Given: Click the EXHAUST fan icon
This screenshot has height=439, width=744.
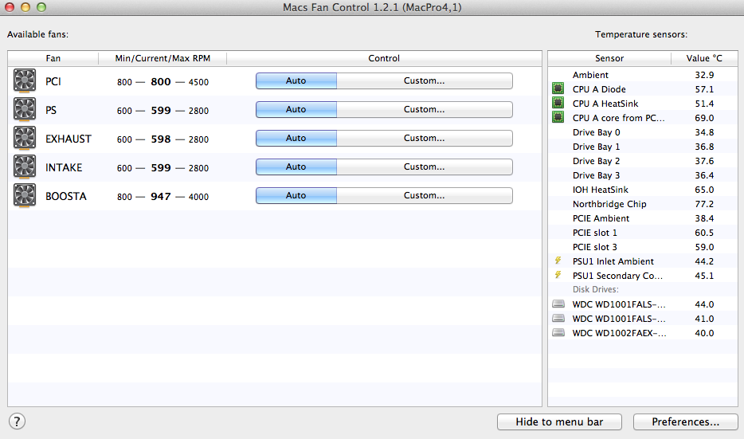Looking at the screenshot, I should click(x=25, y=138).
